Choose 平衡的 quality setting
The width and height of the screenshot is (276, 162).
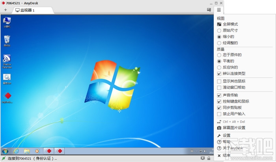(226, 61)
